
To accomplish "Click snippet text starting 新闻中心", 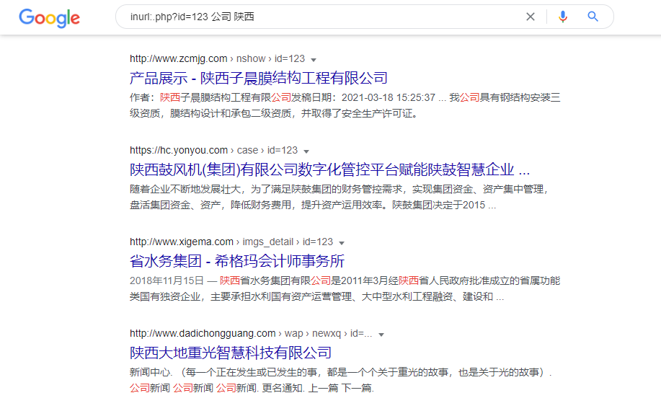I will (x=341, y=380).
